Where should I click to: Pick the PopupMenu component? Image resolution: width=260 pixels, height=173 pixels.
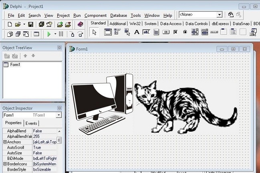point(127,32)
